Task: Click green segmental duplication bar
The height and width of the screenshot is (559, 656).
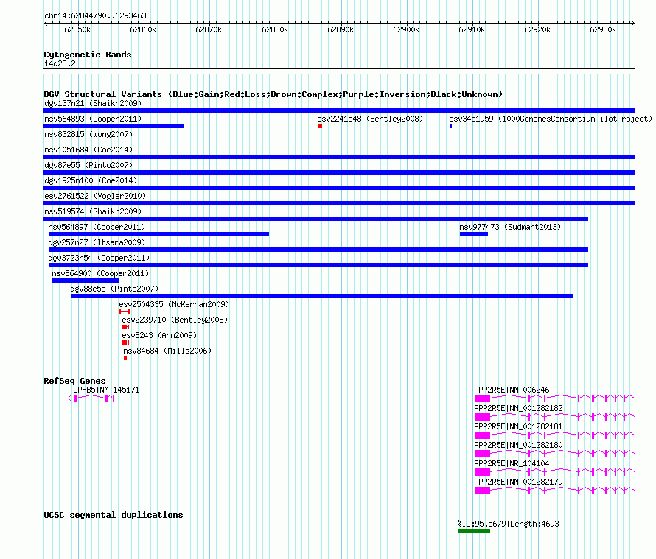Action: pyautogui.click(x=474, y=531)
